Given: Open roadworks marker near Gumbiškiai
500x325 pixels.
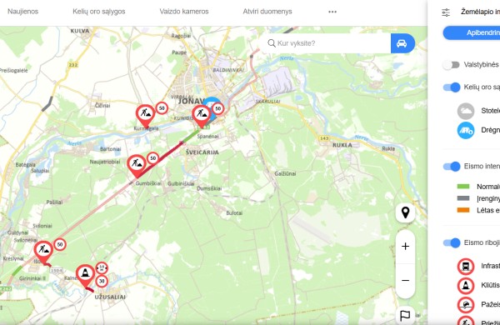Looking at the screenshot, I should tap(137, 164).
